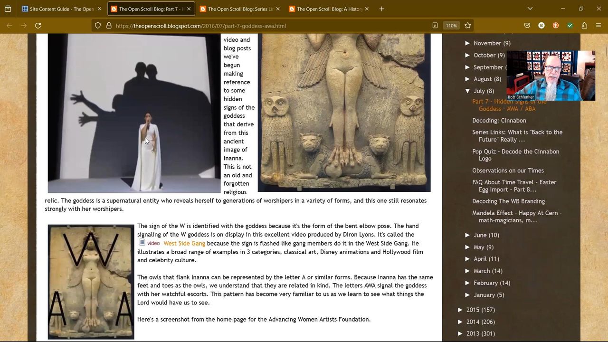Open the Pocket save icon
The height and width of the screenshot is (342, 608).
(x=527, y=26)
